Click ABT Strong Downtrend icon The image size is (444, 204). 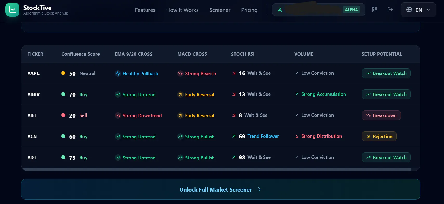coord(118,115)
